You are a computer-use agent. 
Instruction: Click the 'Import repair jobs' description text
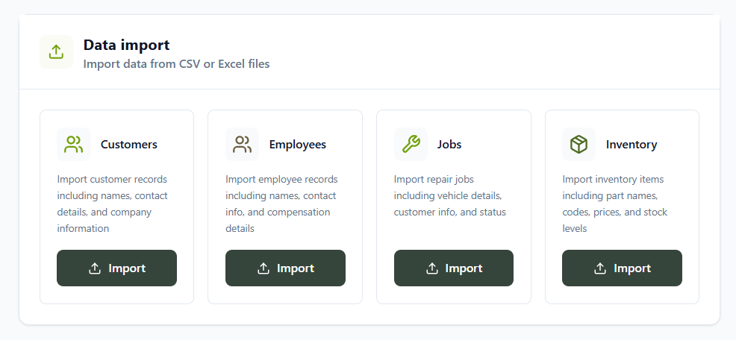point(450,195)
